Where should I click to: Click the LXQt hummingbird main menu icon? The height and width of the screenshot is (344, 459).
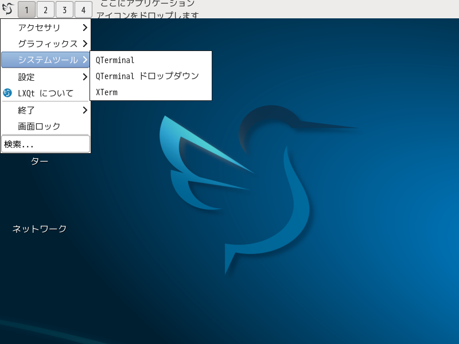(8, 9)
